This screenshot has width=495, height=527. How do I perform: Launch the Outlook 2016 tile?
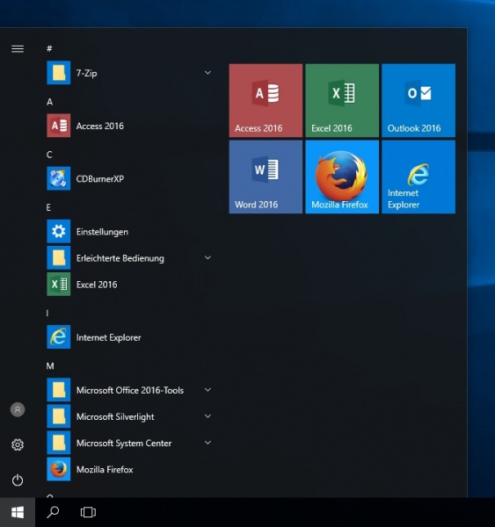(x=419, y=100)
